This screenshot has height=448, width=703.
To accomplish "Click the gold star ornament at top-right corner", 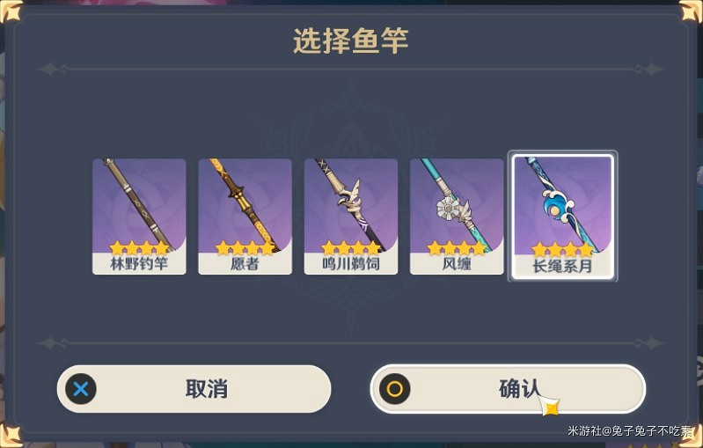I will coord(692,11).
